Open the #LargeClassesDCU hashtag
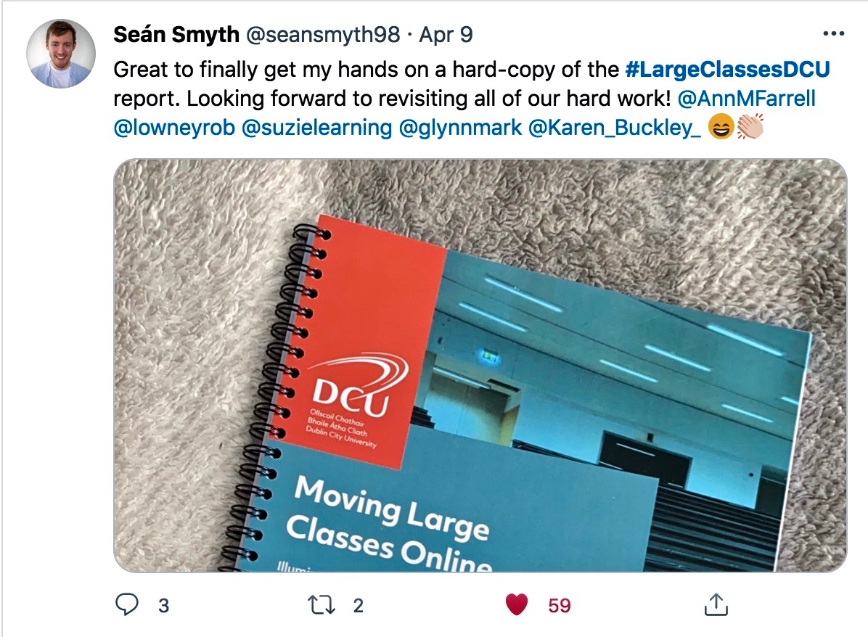Image resolution: width=868 pixels, height=637 pixels. [727, 69]
